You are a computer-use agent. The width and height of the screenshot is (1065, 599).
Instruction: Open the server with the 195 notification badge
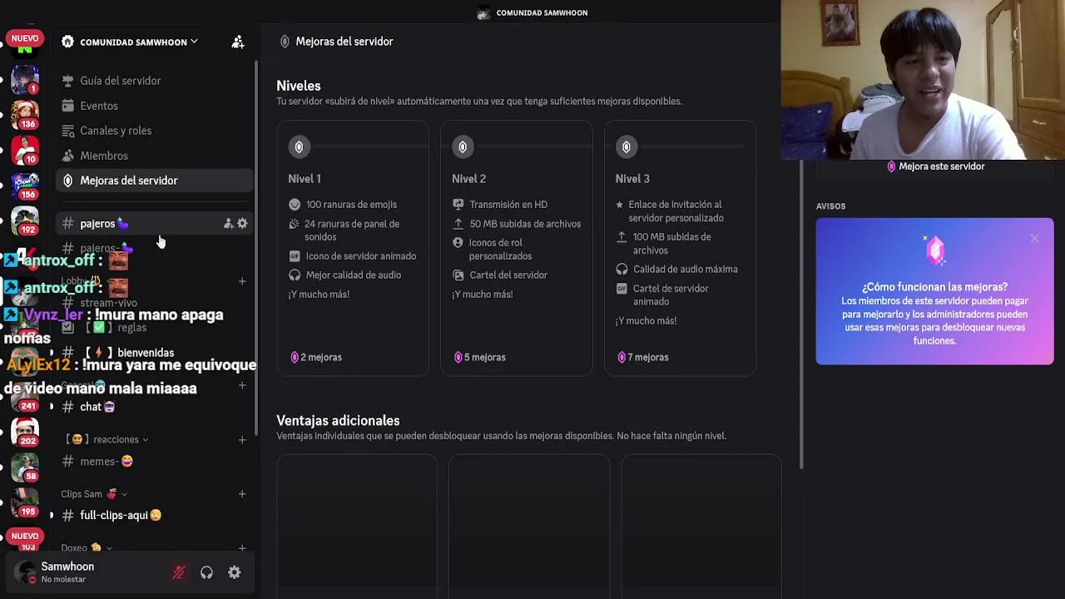point(25,502)
